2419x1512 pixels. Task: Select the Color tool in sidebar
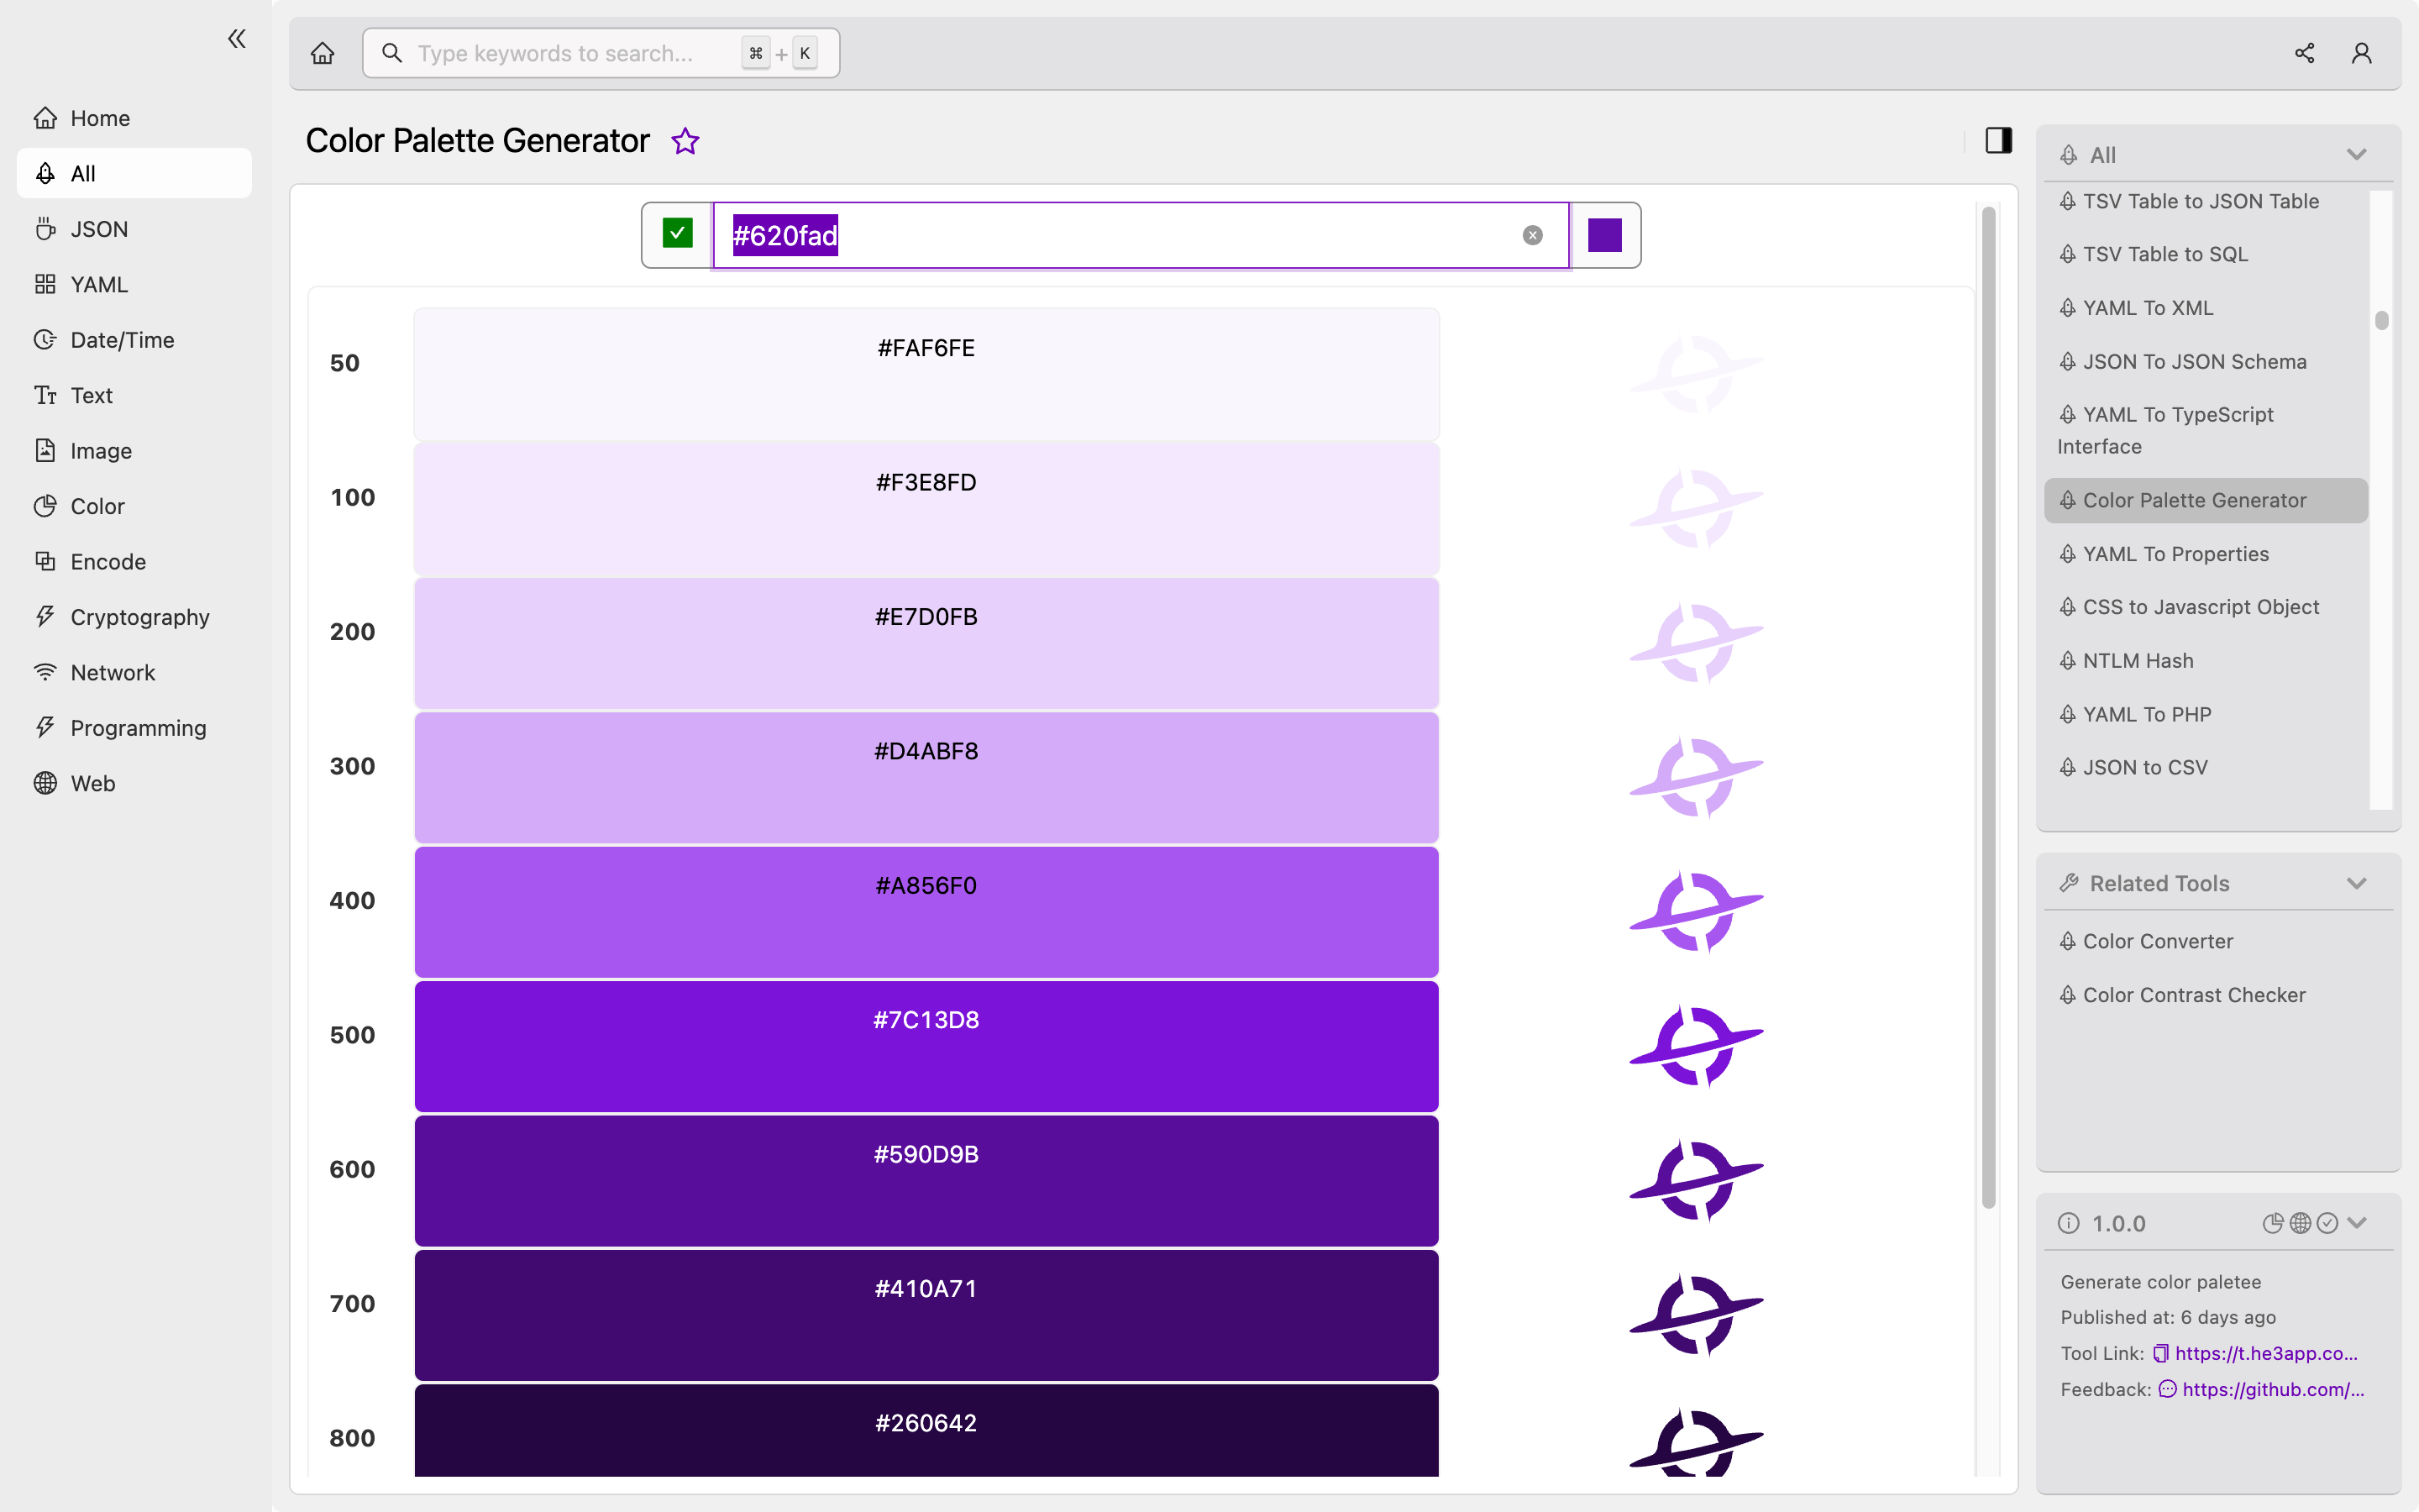(97, 505)
